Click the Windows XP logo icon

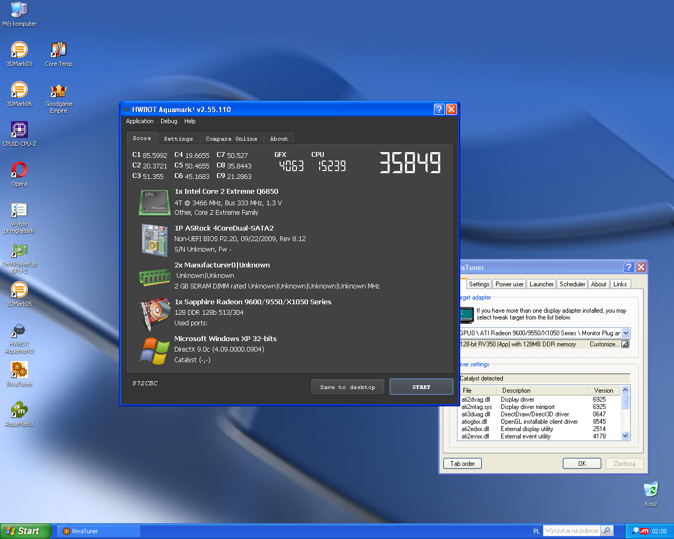[154, 351]
